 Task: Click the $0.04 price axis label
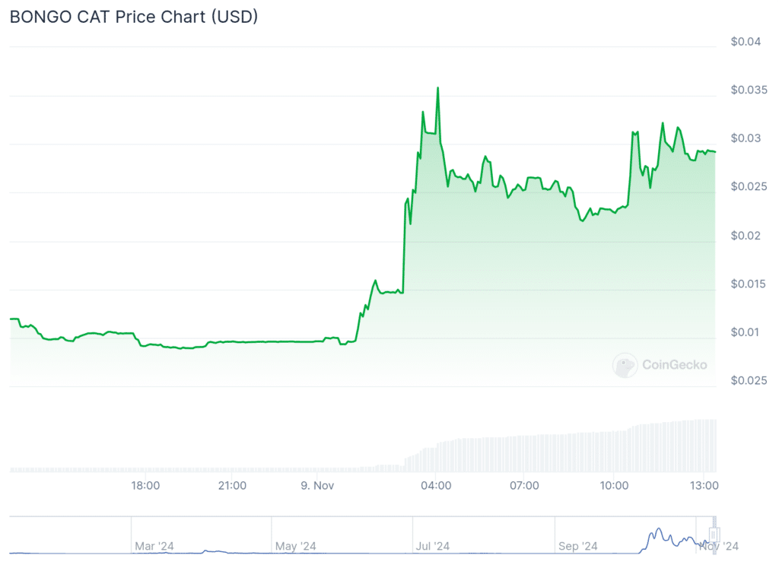(x=746, y=42)
